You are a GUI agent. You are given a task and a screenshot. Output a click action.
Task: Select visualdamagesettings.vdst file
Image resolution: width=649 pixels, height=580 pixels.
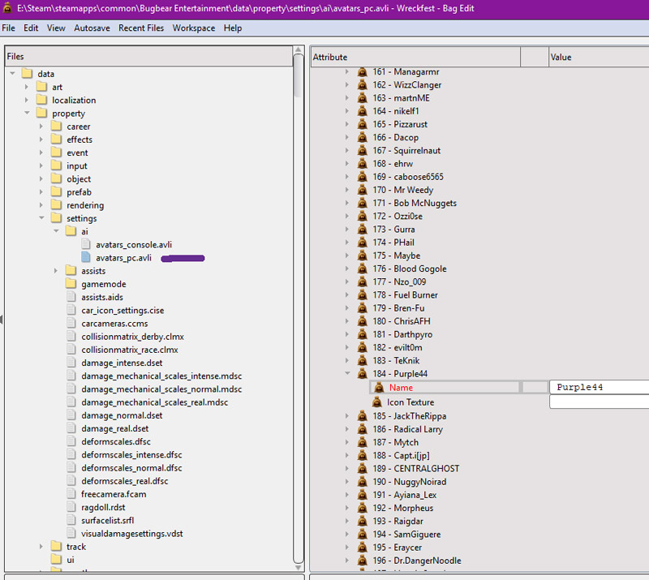tap(132, 534)
